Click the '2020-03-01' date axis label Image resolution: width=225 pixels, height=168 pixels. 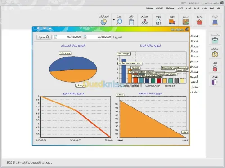[x=40, y=141]
